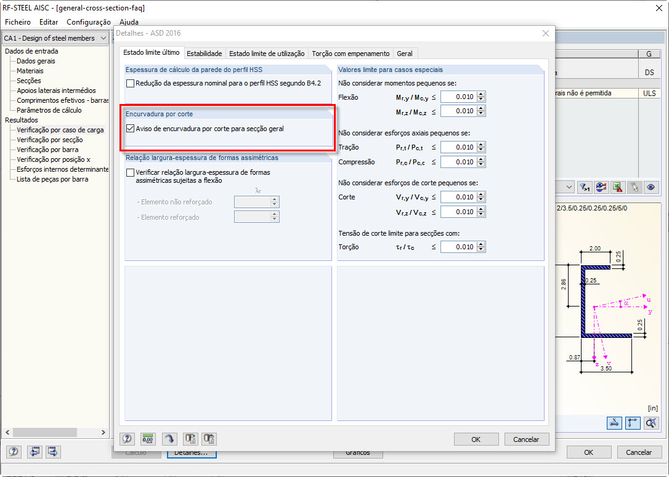Click Cancelar in the Detalhes dialog

click(x=526, y=439)
